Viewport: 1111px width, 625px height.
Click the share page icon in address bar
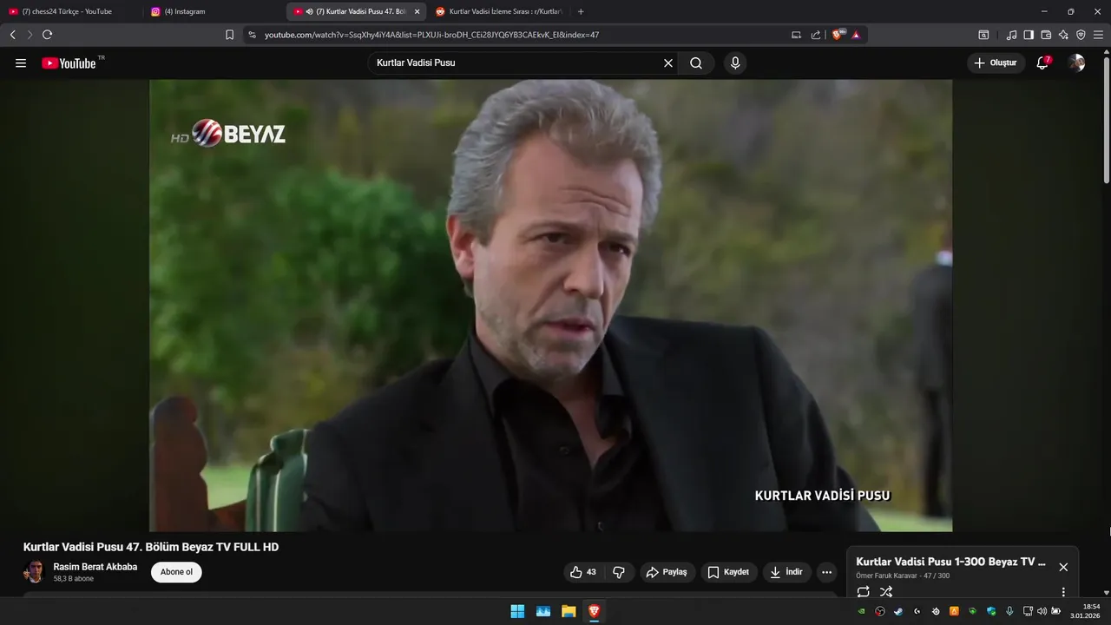coord(816,35)
